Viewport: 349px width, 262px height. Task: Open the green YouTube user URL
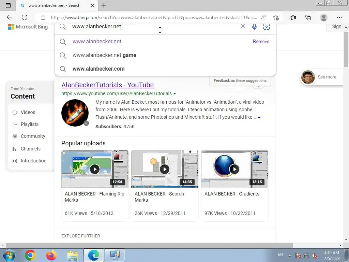(117, 93)
